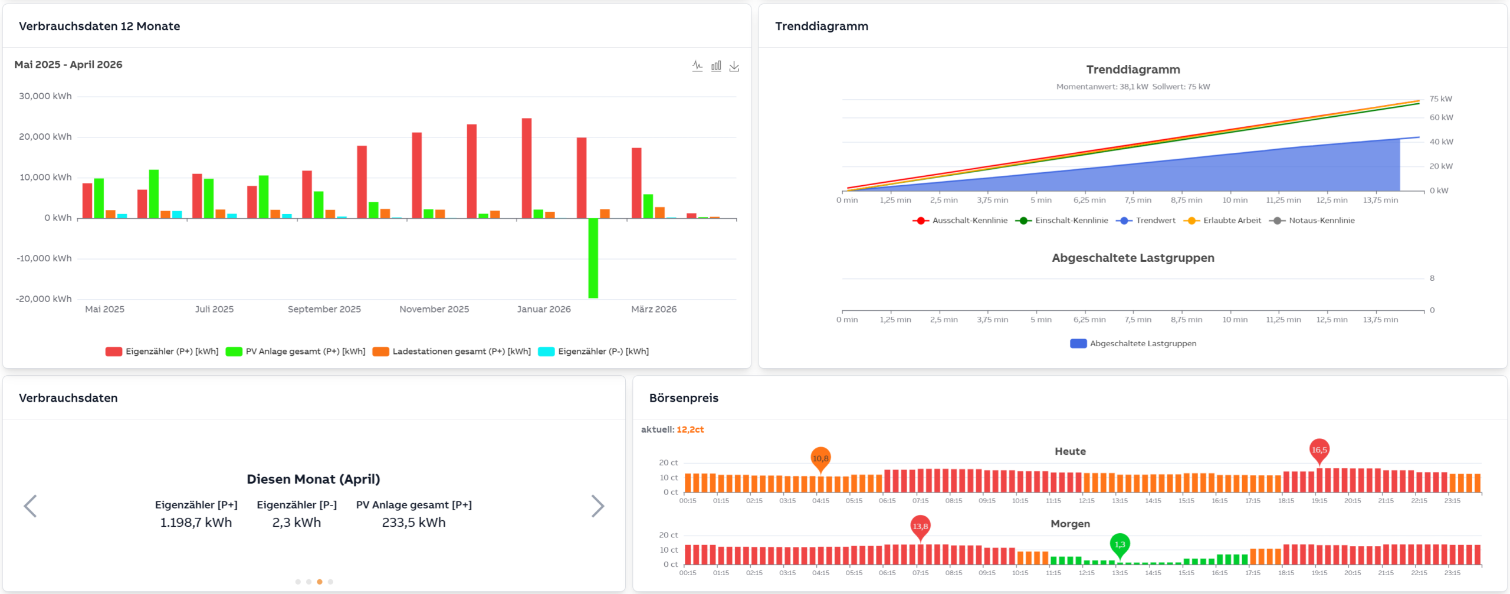Switch to line chart view icon
Screen dimensions: 1510x594
click(697, 66)
